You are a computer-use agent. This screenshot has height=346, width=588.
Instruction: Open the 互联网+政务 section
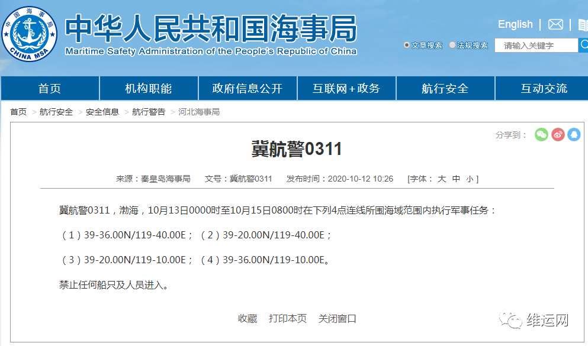[x=345, y=88]
